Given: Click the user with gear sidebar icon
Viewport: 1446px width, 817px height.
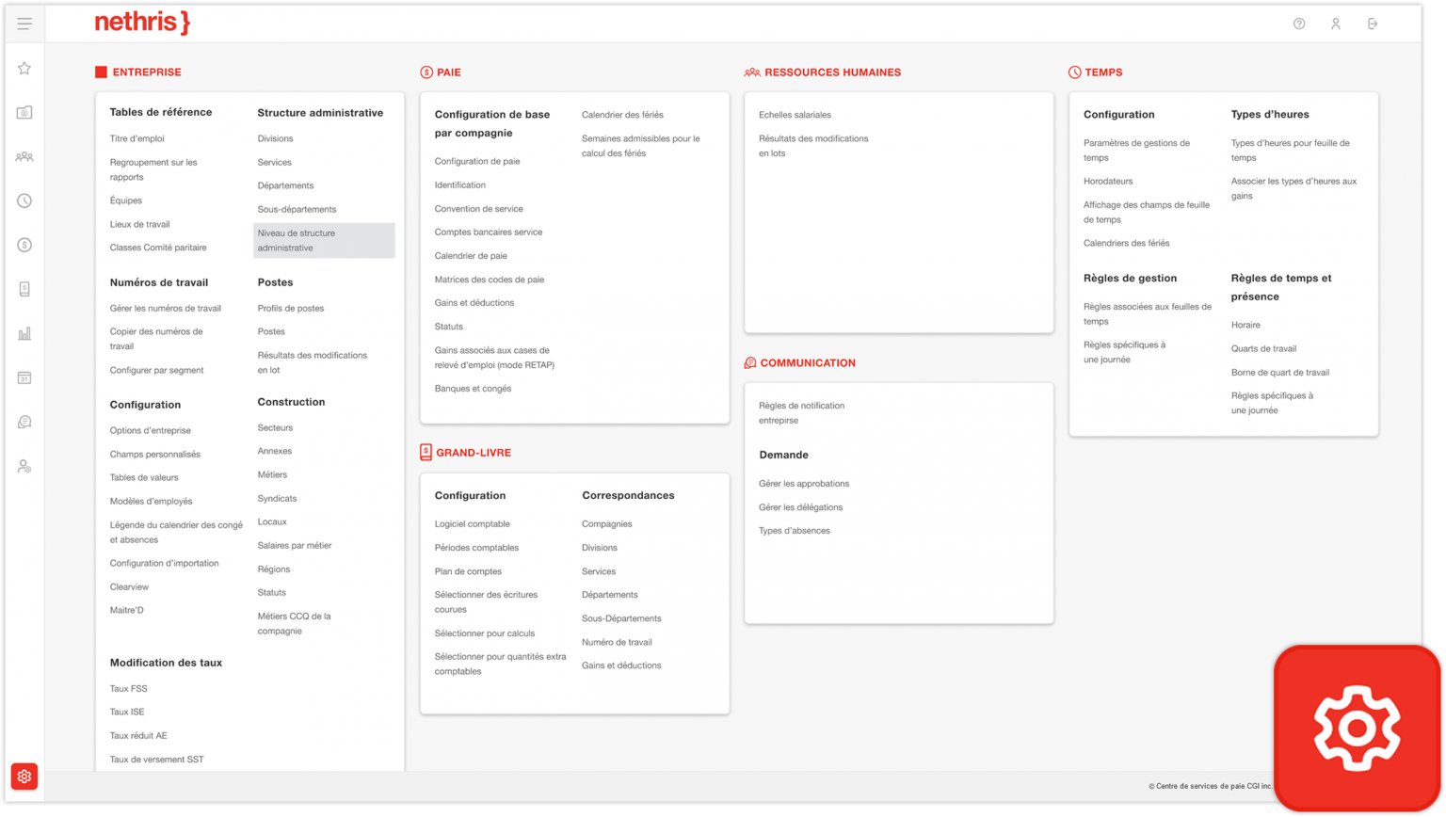Looking at the screenshot, I should (x=24, y=466).
